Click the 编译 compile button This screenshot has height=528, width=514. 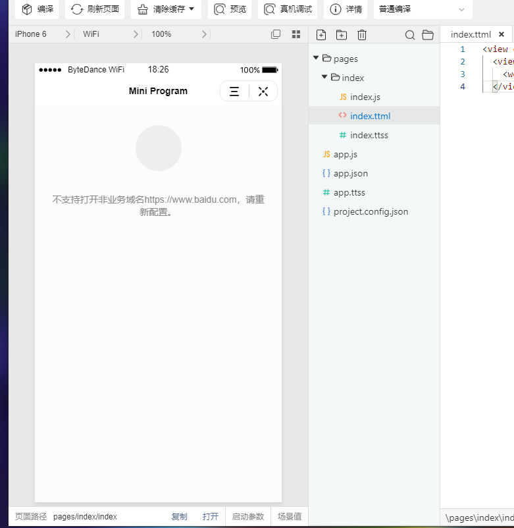pos(37,9)
